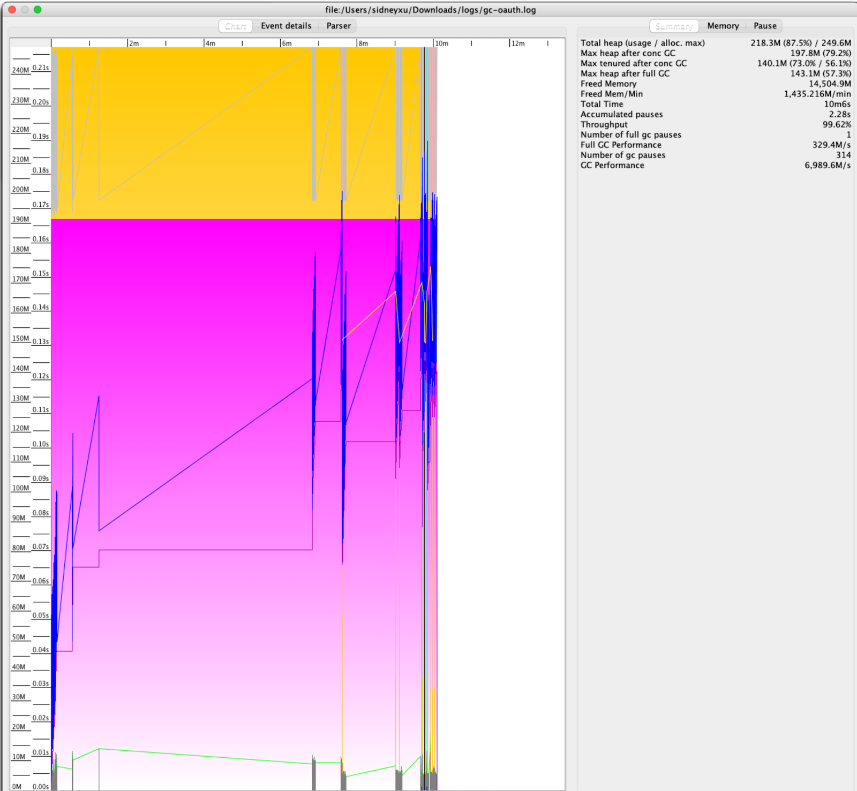Image resolution: width=857 pixels, height=791 pixels.
Task: Click the 'Max tenured after conc GC' label
Action: pyautogui.click(x=634, y=63)
